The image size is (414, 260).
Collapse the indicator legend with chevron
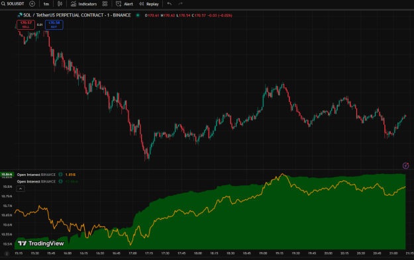(21, 189)
